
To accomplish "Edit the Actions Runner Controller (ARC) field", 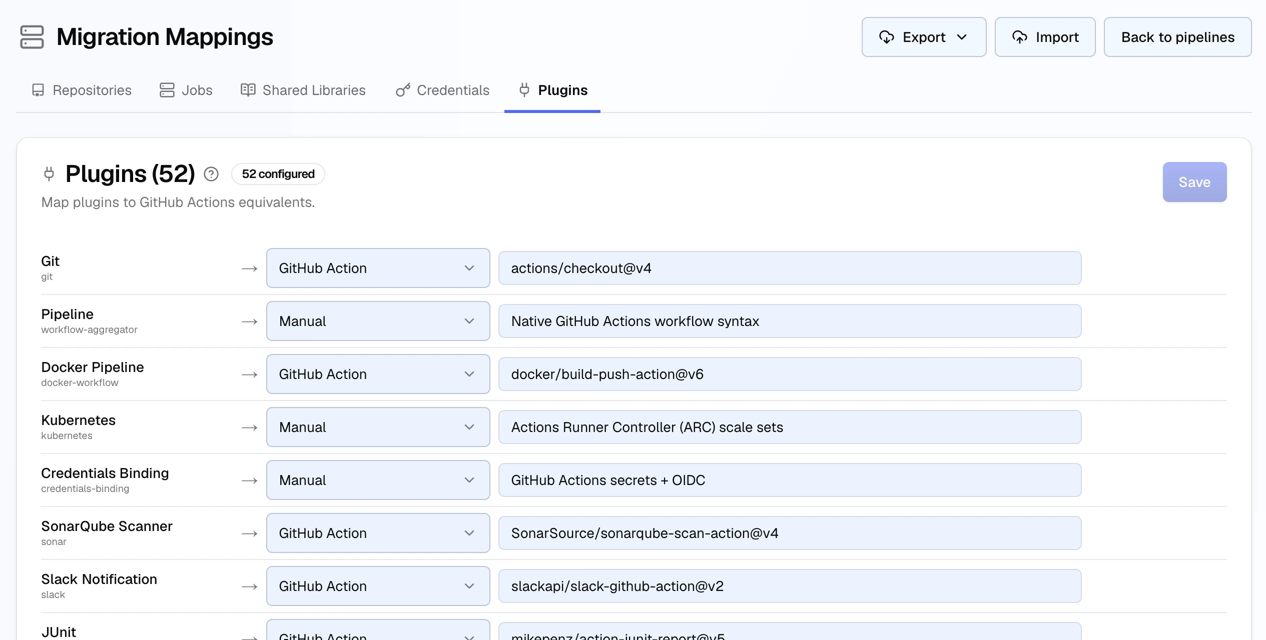I will [x=790, y=427].
